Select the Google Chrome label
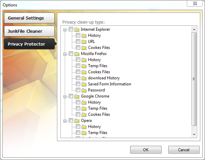The height and width of the screenshot is (160, 205). tap(95, 96)
